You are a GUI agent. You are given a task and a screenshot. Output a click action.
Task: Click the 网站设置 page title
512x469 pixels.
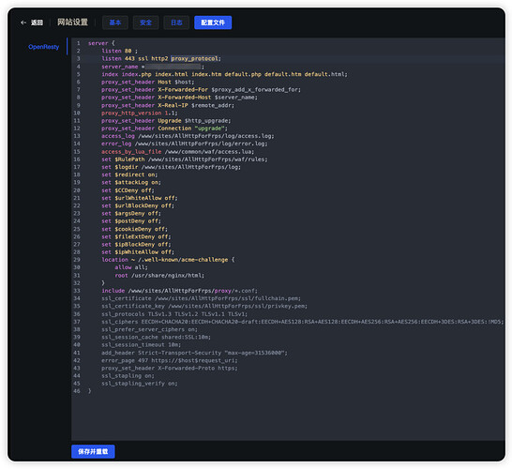pos(72,23)
